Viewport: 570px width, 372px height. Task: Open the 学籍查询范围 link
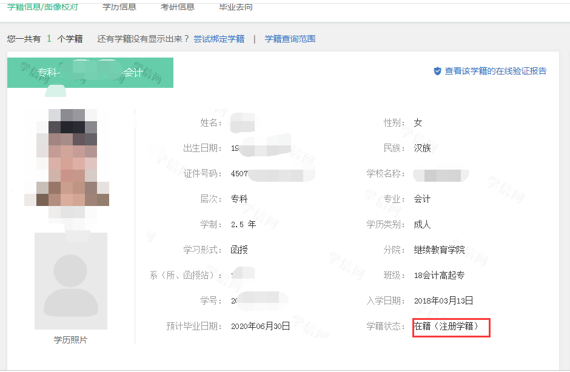coord(290,39)
